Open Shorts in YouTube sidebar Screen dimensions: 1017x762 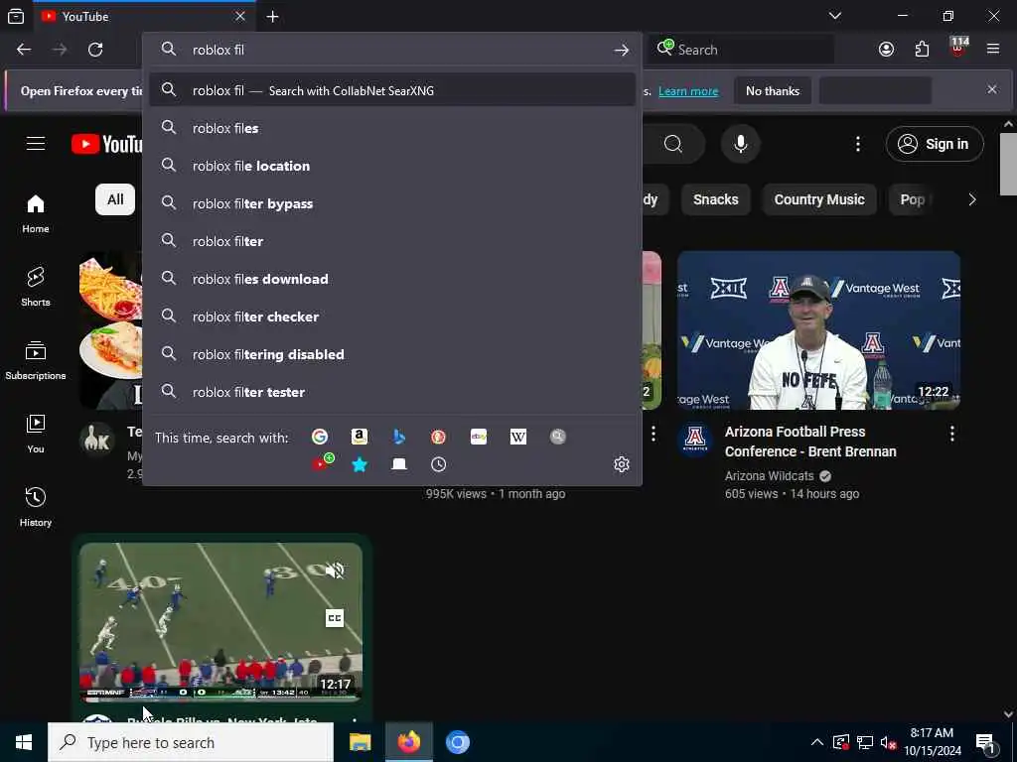[x=36, y=287]
